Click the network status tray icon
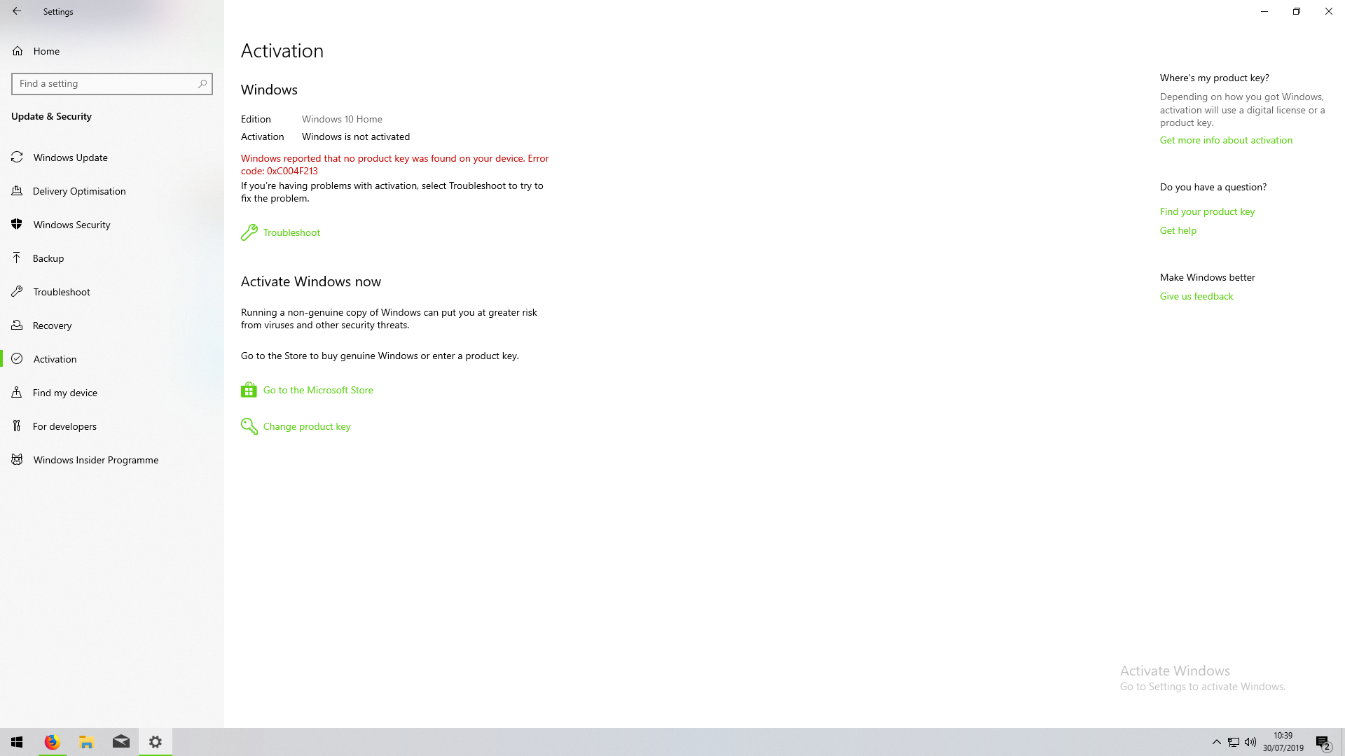Screen dimensions: 1345x756 click(1234, 742)
